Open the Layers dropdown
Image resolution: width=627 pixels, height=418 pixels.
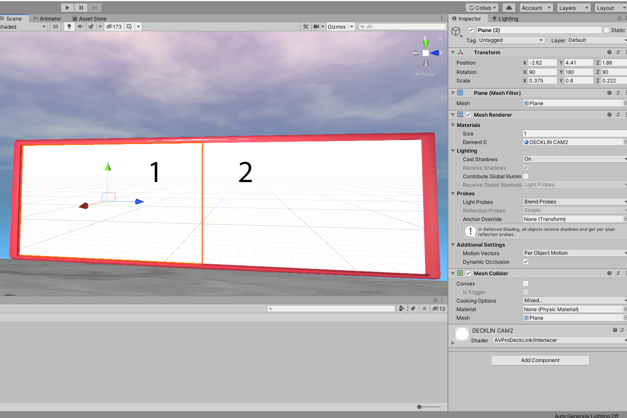coord(574,8)
